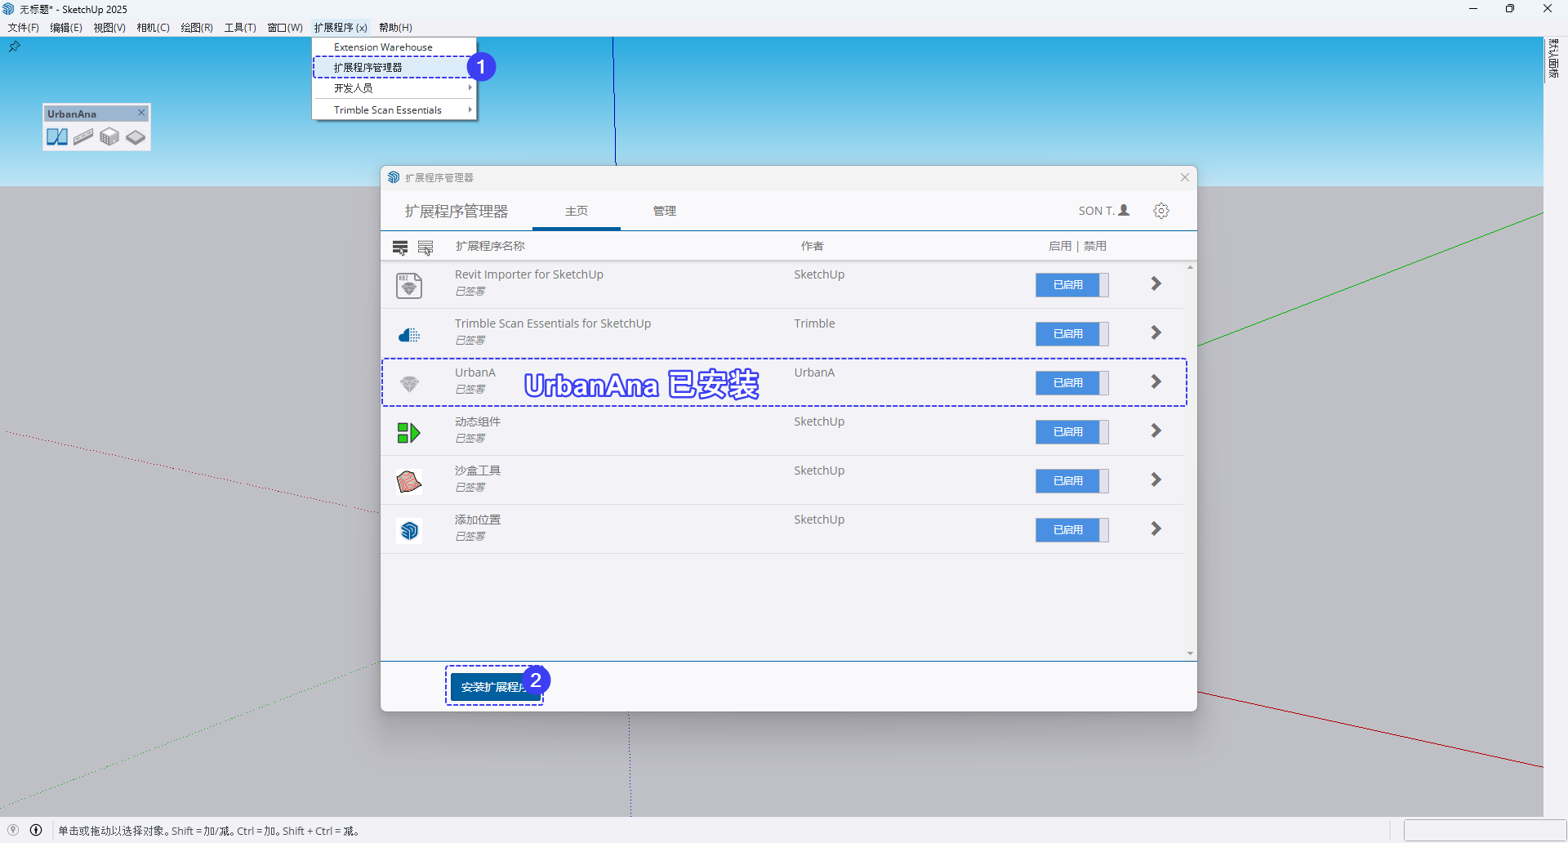The width and height of the screenshot is (1568, 843).
Task: Open the 相机(C) menu
Action: pyautogui.click(x=154, y=28)
